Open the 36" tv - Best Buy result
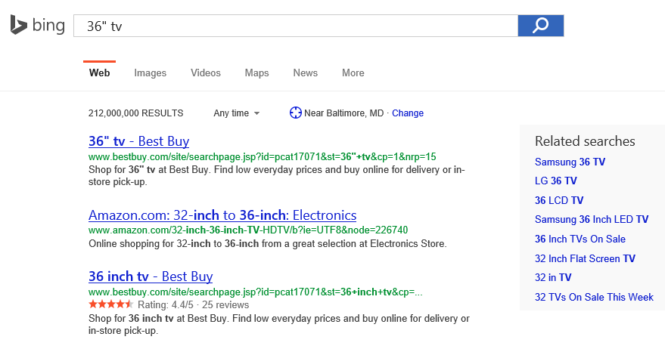Screen dimensions: 665x349 coord(138,141)
